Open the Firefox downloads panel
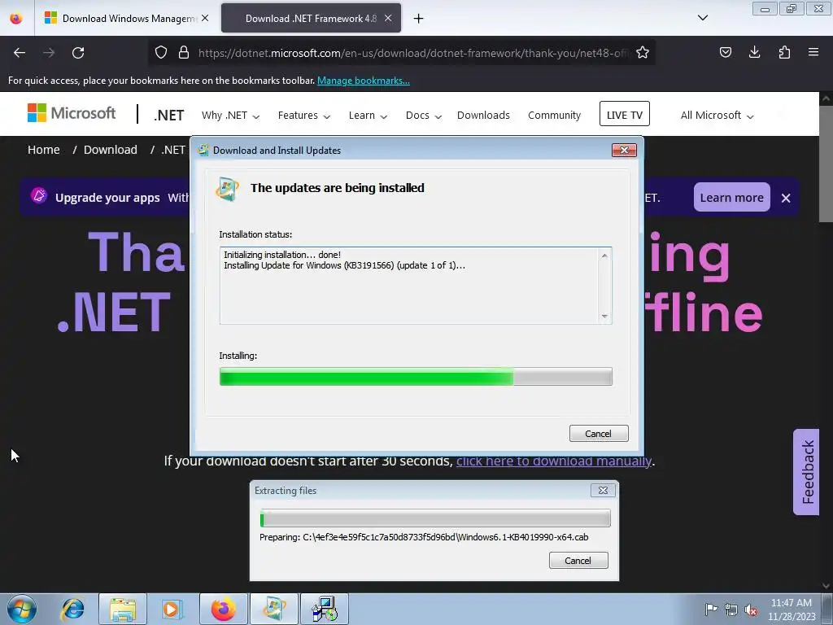The image size is (833, 625). point(754,52)
